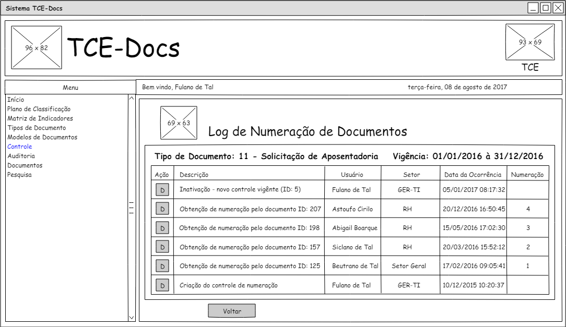Viewport: 566px width, 327px height.
Task: Select D action icon for document ID 157
Action: click(x=162, y=247)
